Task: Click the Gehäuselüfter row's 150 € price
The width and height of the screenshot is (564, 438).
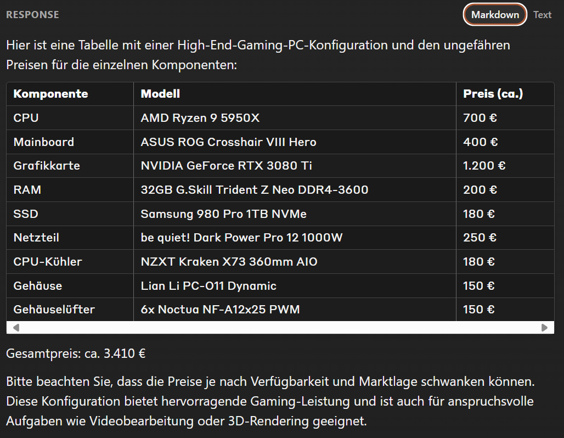Action: [505, 310]
